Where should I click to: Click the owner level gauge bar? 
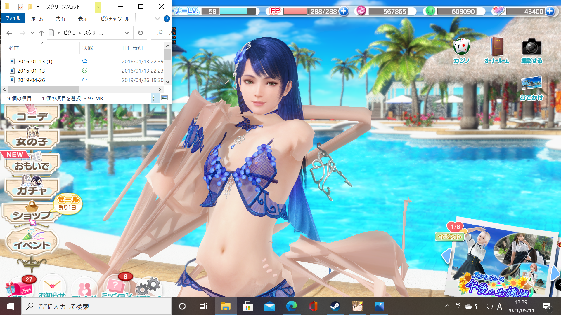point(238,11)
